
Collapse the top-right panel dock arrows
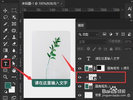pos(132,1)
